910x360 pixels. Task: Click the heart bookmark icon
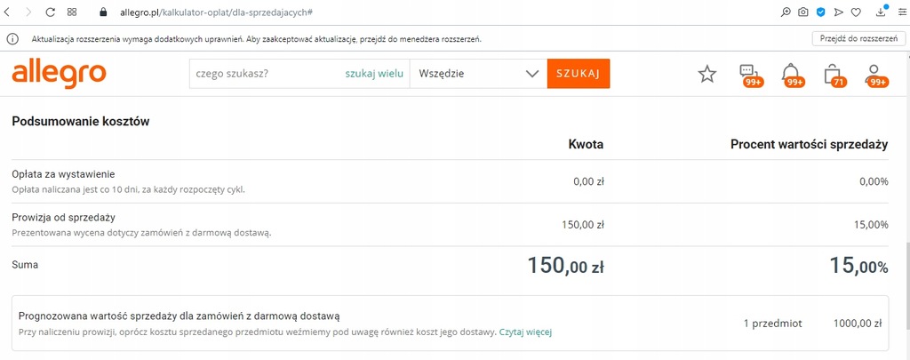tap(856, 12)
